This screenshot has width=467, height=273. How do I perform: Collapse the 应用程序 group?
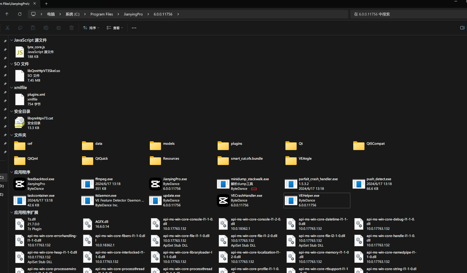(11, 172)
